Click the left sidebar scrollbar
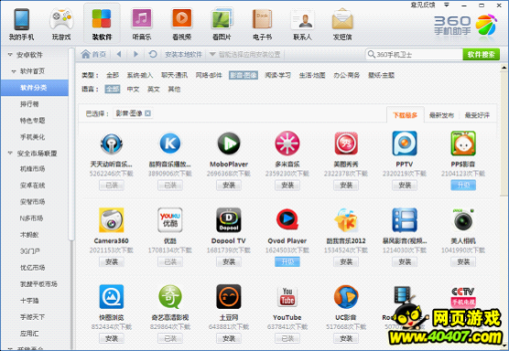The height and width of the screenshot is (351, 509). (x=71, y=144)
